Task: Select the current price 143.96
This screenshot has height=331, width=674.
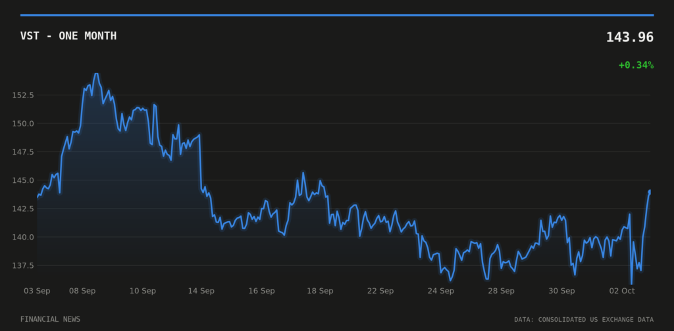Action: (x=630, y=38)
